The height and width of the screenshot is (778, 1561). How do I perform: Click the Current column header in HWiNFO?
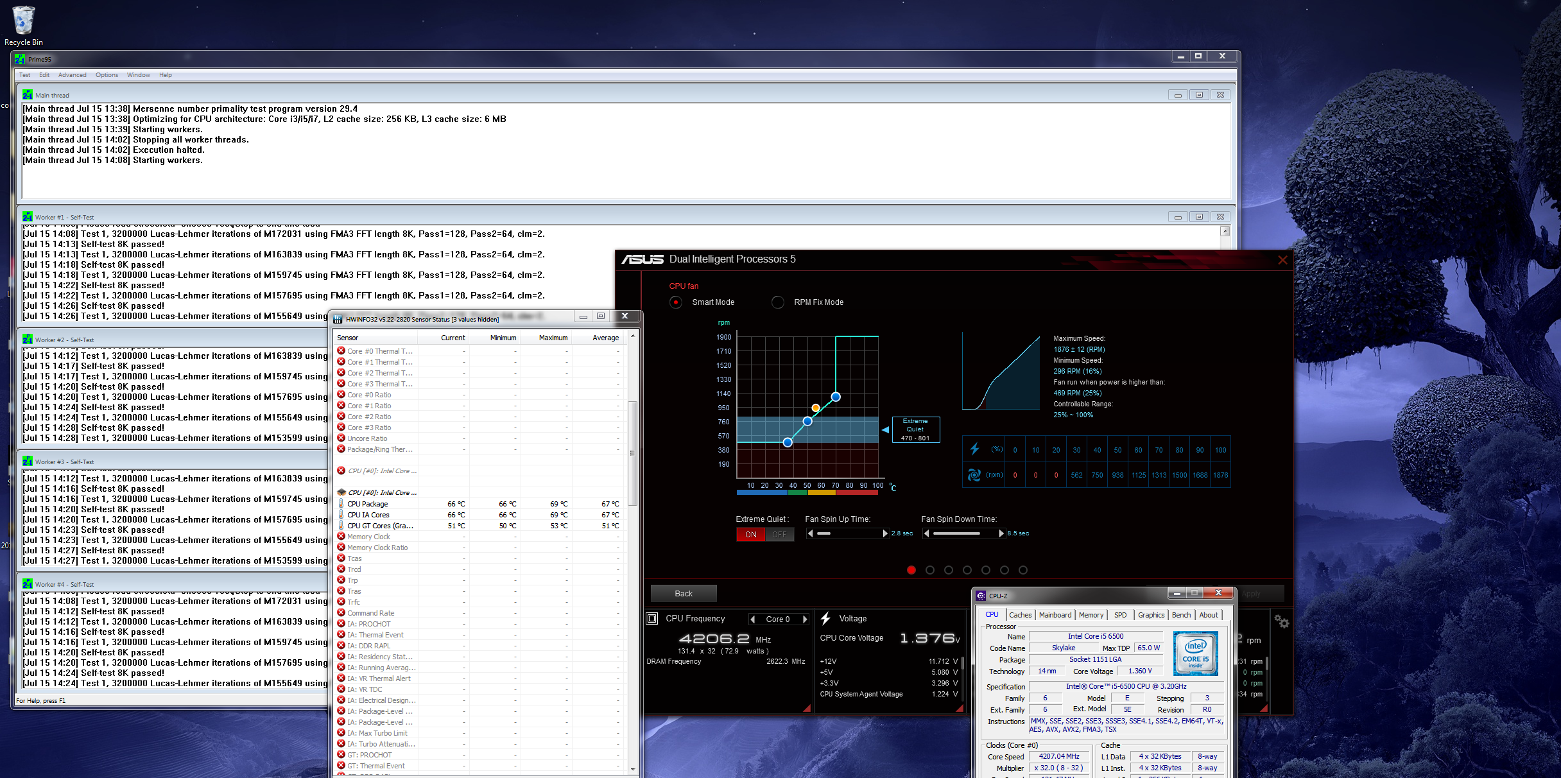pos(444,337)
